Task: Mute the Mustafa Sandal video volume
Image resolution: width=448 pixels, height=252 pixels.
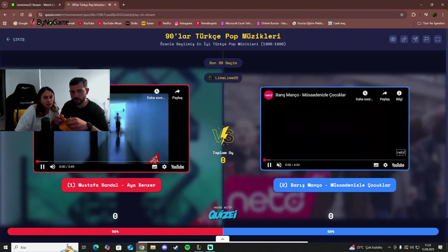Action: click(52, 167)
